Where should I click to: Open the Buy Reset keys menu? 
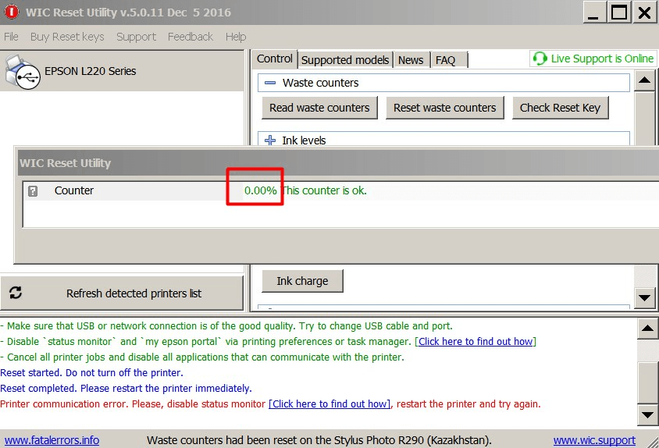(x=67, y=37)
